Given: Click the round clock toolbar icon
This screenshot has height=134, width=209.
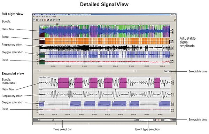Looking at the screenshot, I should tap(56, 20).
